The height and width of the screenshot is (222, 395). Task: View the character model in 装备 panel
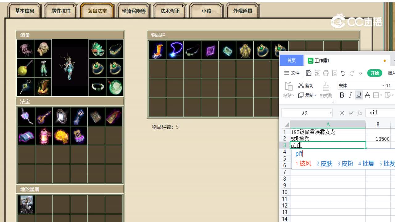70,67
